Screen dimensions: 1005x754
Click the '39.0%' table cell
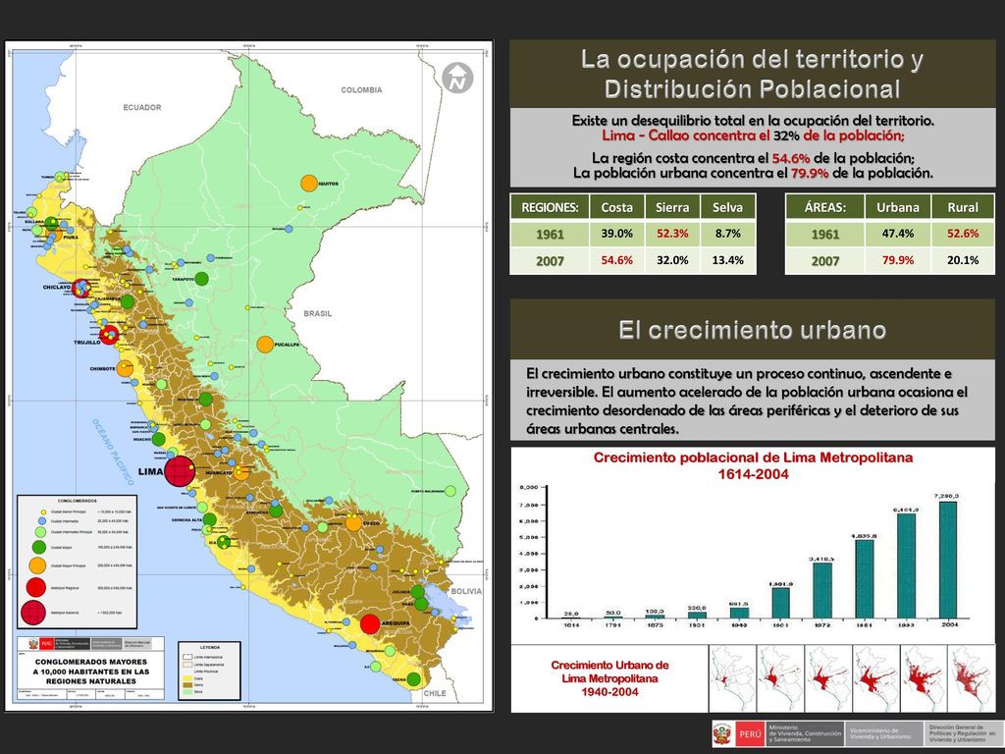point(616,234)
